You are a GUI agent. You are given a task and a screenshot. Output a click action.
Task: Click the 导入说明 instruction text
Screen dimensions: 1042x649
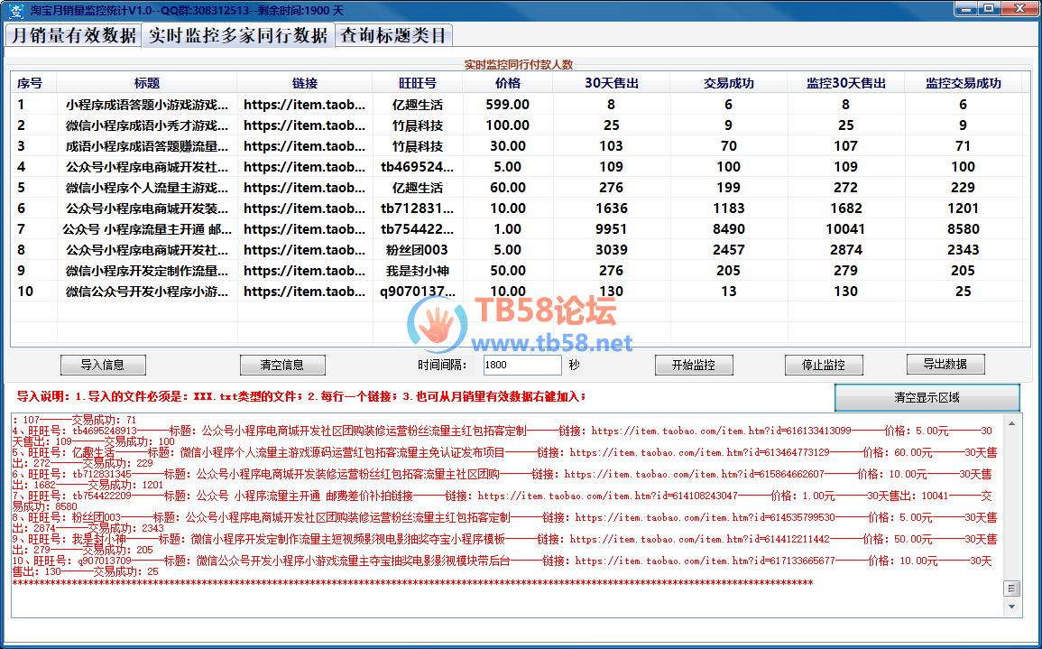point(301,396)
